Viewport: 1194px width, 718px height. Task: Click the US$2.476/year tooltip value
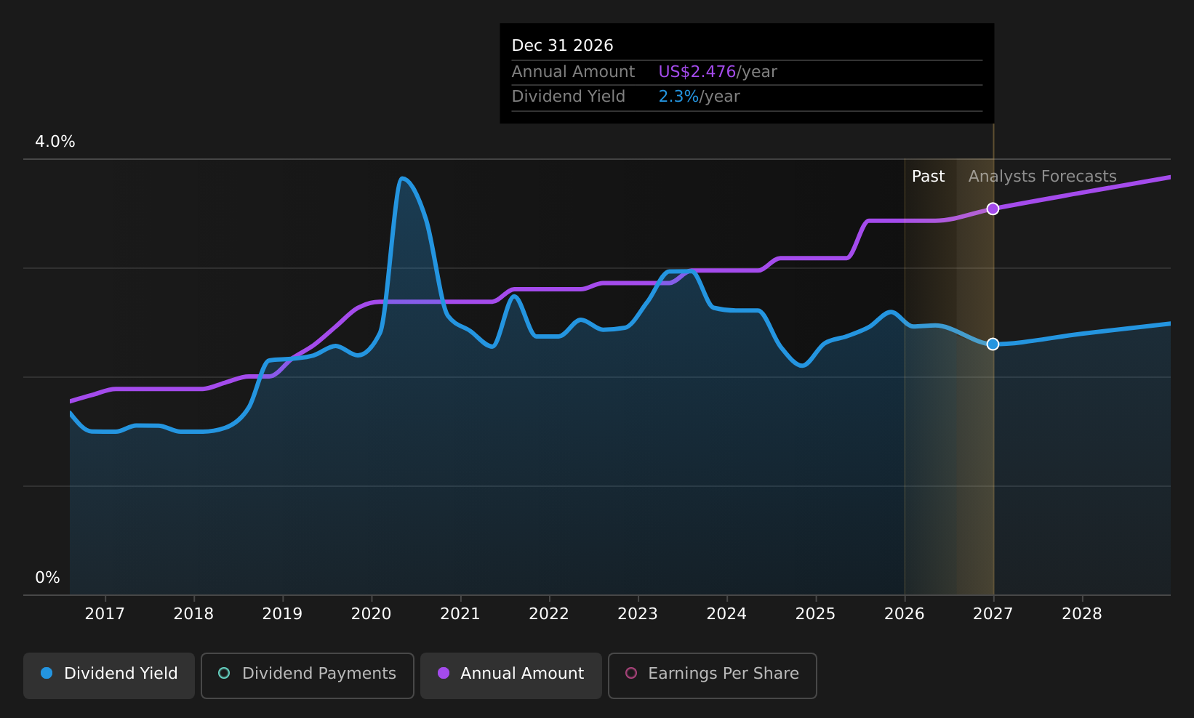click(718, 72)
